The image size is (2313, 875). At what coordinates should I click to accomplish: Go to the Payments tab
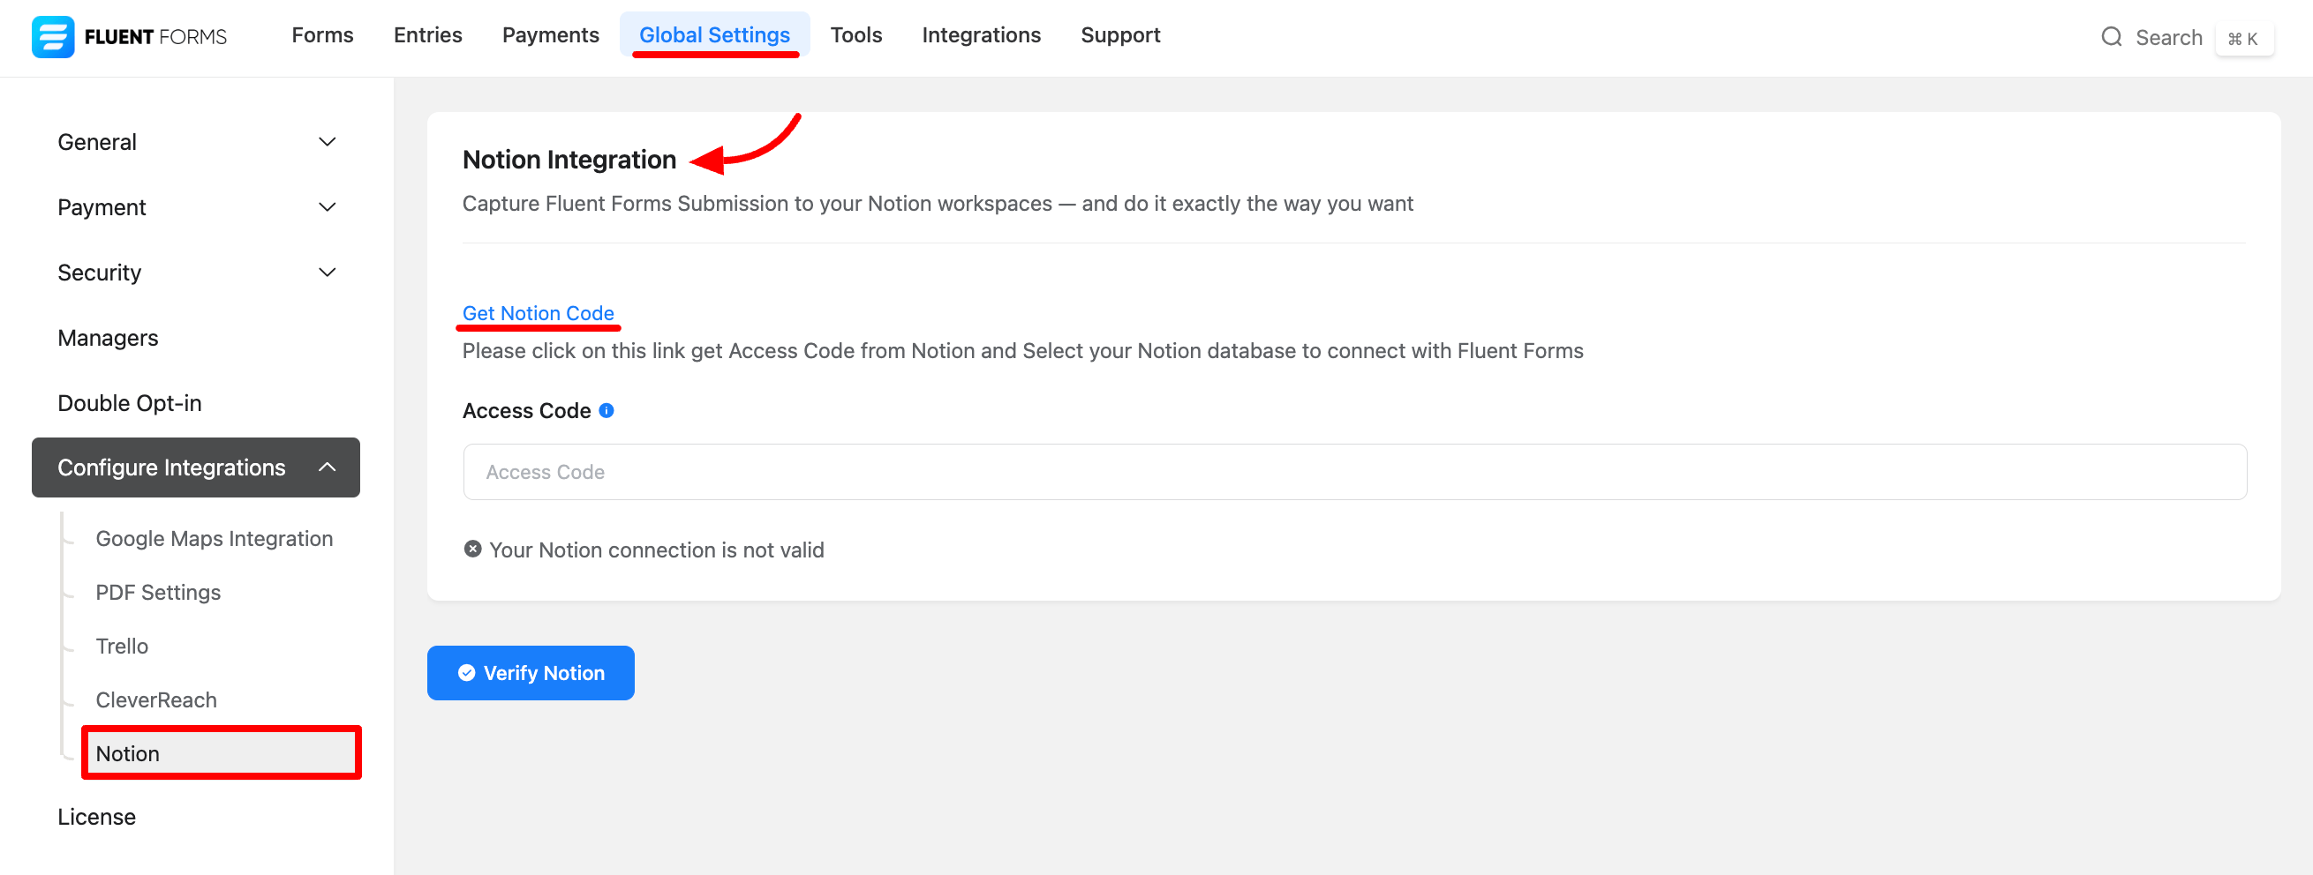pyautogui.click(x=549, y=35)
